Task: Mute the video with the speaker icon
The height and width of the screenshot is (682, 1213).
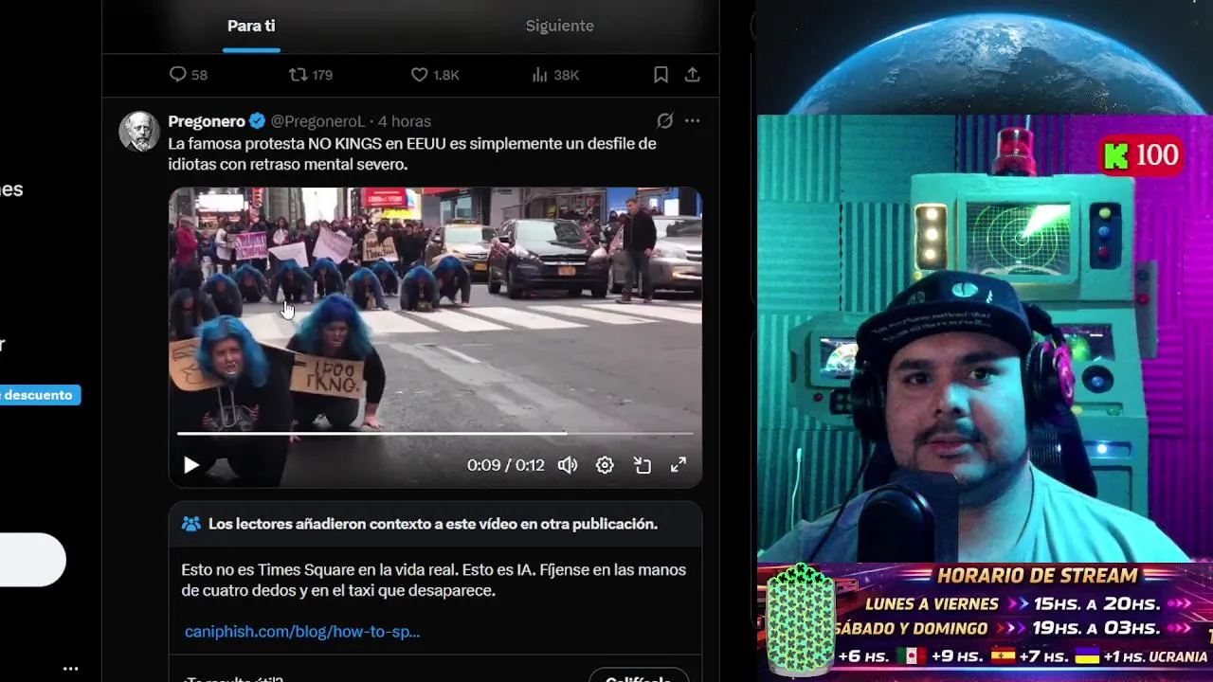Action: [568, 465]
